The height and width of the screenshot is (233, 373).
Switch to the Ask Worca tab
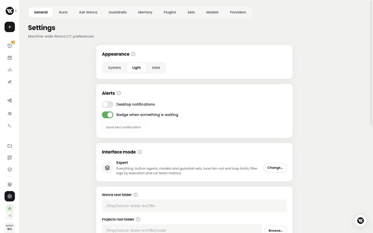pos(88,12)
